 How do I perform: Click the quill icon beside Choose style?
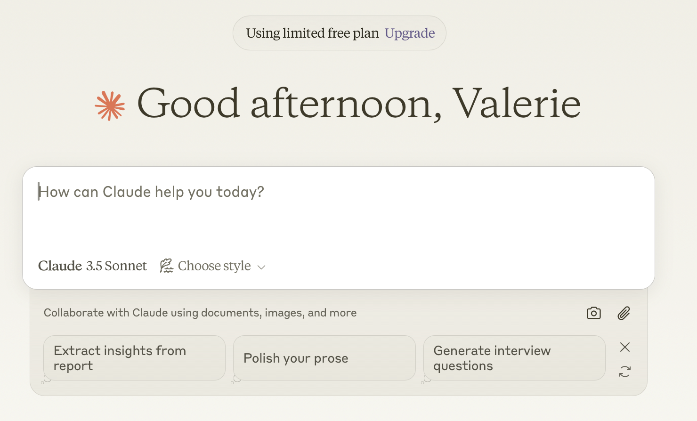(x=166, y=266)
